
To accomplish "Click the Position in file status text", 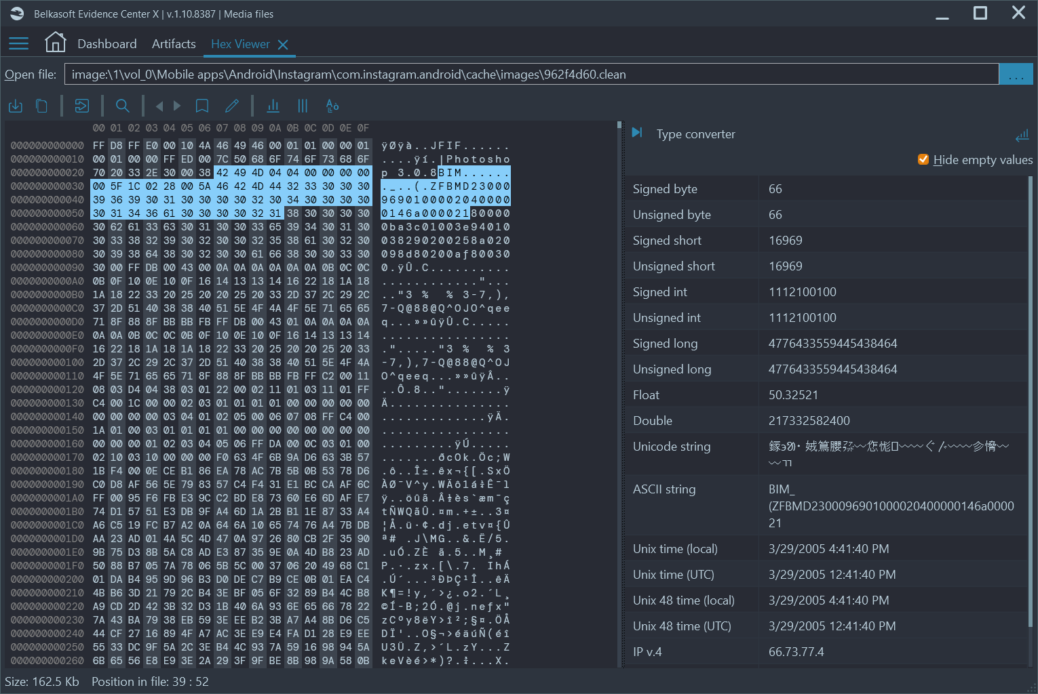I will [x=150, y=682].
